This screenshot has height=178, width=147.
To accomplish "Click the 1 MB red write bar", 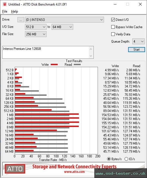I will tap(47, 114).
